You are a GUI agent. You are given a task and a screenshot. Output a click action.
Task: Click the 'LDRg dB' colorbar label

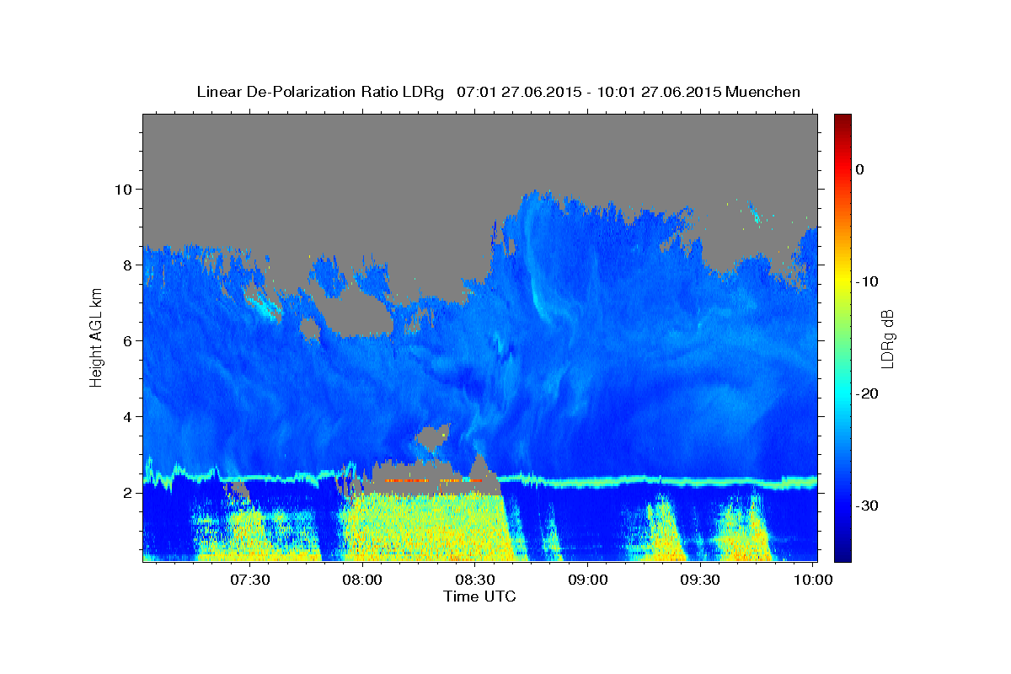[887, 338]
